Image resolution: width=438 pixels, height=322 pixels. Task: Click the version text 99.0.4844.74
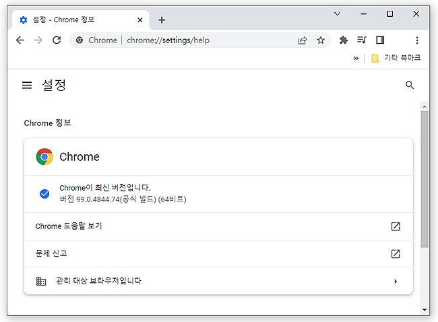98,199
